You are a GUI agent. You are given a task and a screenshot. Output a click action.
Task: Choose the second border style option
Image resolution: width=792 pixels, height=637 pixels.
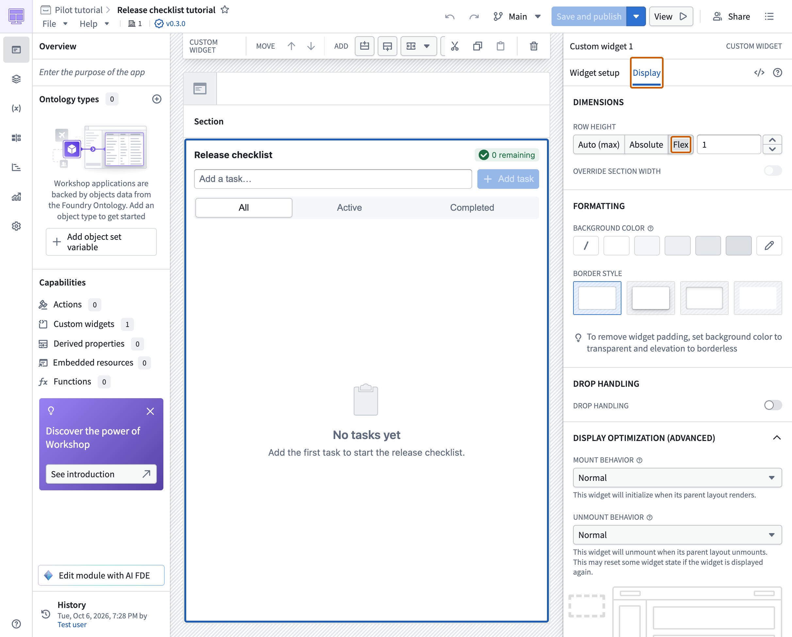651,298
